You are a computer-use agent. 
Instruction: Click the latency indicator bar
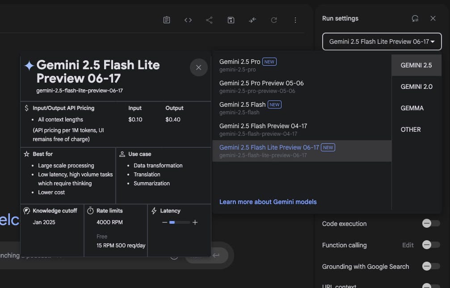tap(179, 222)
